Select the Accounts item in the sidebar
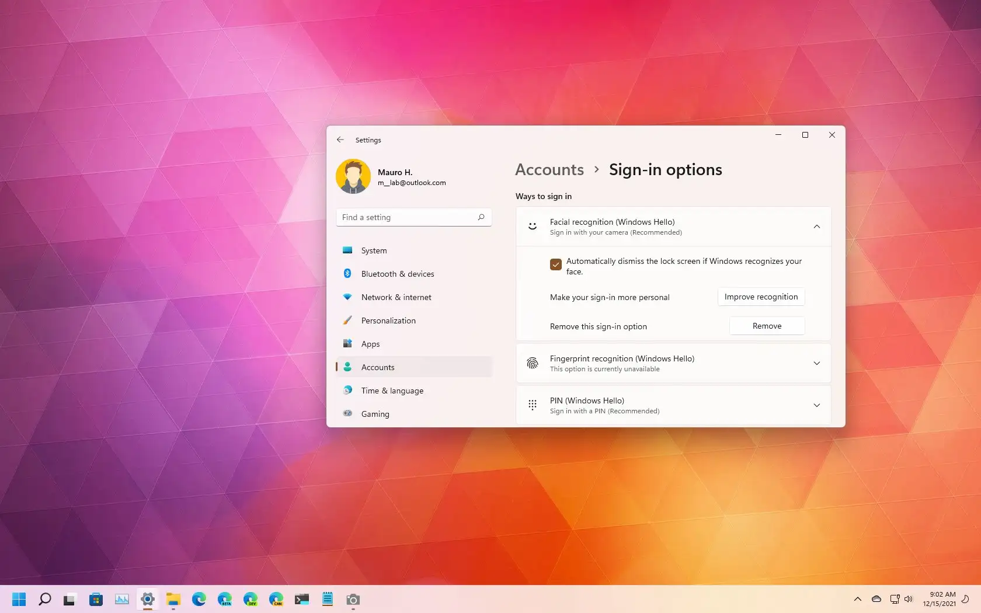The width and height of the screenshot is (981, 613). click(x=378, y=367)
